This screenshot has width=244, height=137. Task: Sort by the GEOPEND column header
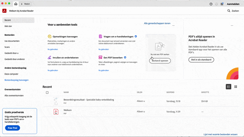(x=170, y=92)
